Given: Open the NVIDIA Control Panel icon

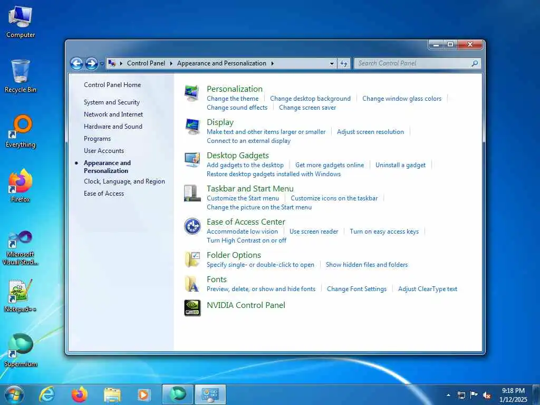Looking at the screenshot, I should (x=192, y=308).
